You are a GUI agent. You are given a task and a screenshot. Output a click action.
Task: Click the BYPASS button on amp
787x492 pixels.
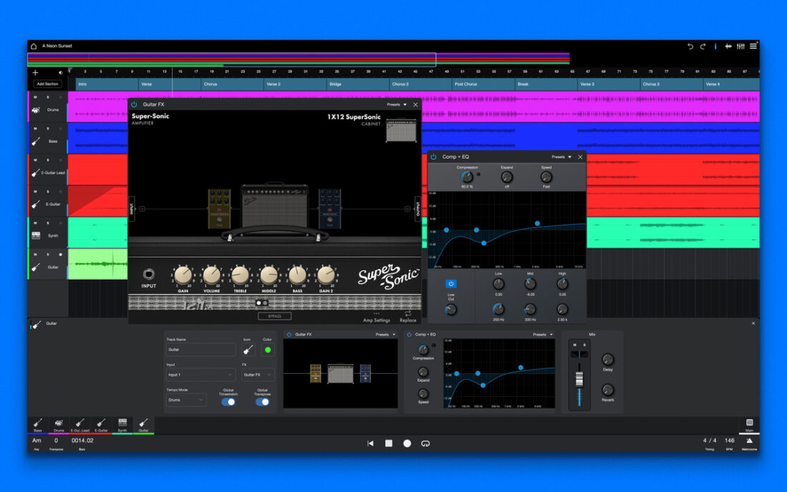click(275, 316)
